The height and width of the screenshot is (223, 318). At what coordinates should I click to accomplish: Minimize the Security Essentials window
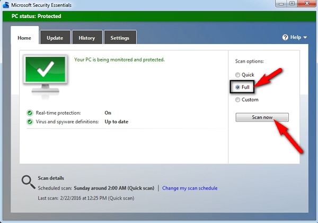(281, 4)
